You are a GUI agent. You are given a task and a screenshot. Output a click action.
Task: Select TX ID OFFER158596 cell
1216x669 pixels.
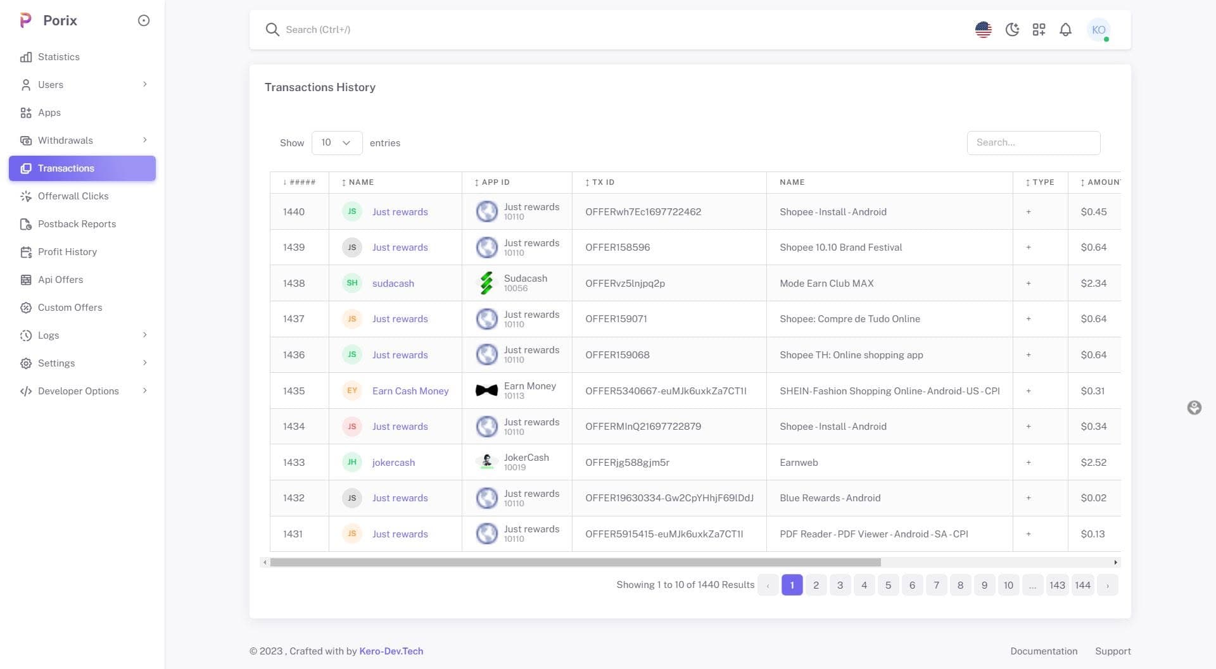[x=669, y=247]
